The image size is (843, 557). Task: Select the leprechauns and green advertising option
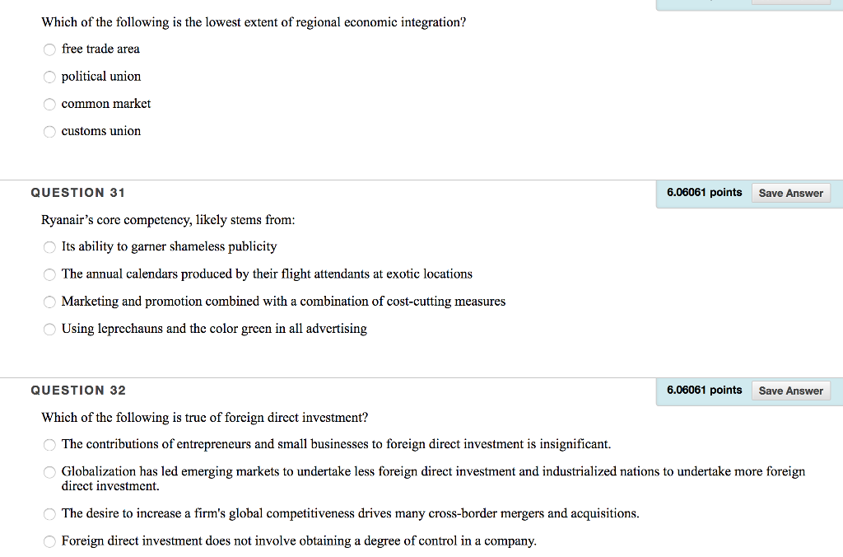tap(49, 329)
